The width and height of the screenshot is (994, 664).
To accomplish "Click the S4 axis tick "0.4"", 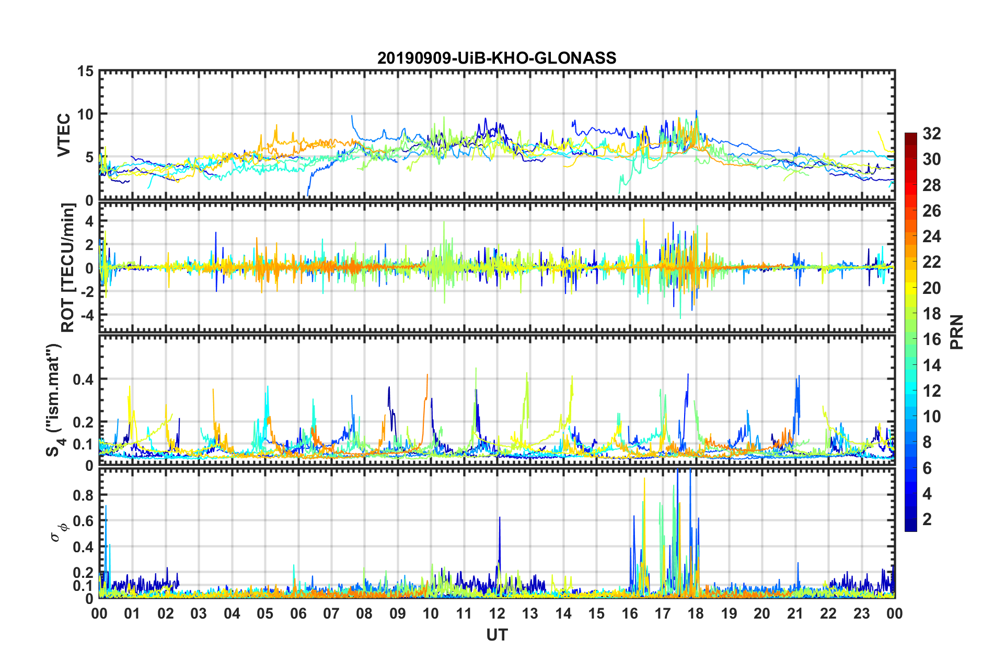I will (x=83, y=379).
